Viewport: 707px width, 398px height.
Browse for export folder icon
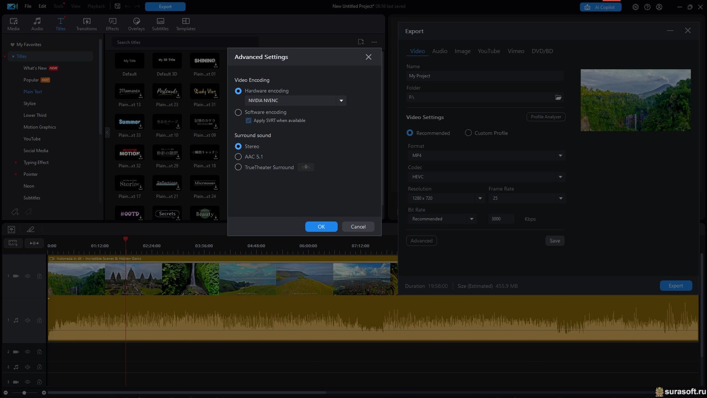click(x=558, y=97)
